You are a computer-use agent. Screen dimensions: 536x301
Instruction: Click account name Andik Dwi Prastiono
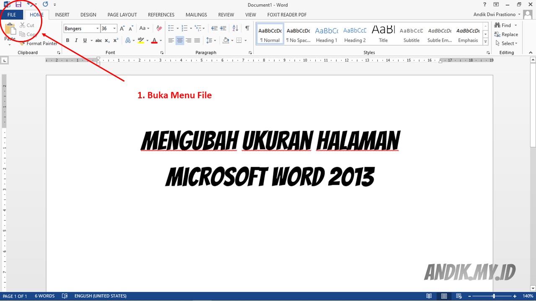494,15
